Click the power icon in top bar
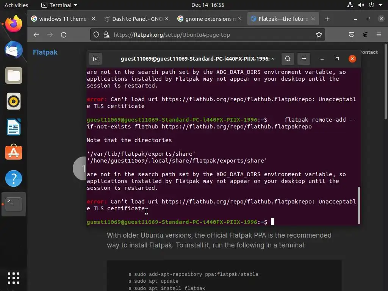Image resolution: width=388 pixels, height=291 pixels. (x=371, y=5)
